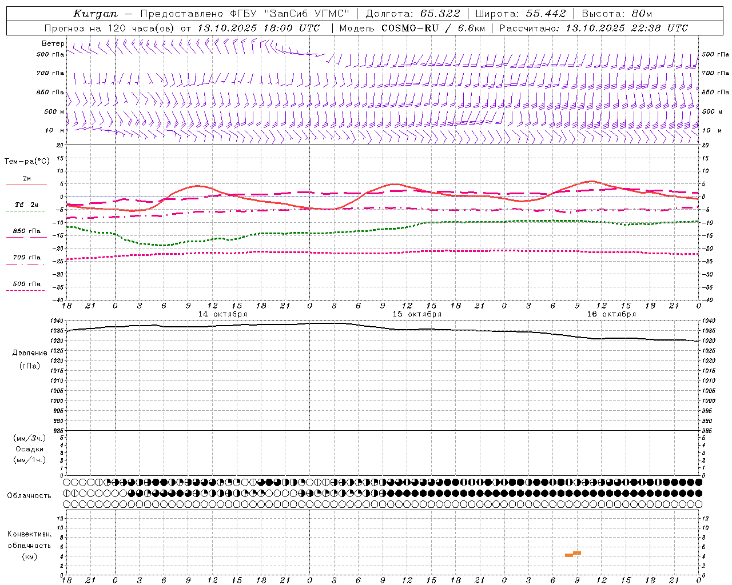Viewport: 732px width, 585px height.
Task: Click the "Модель COSMO-RU / 6.6км" text
Action: [412, 28]
